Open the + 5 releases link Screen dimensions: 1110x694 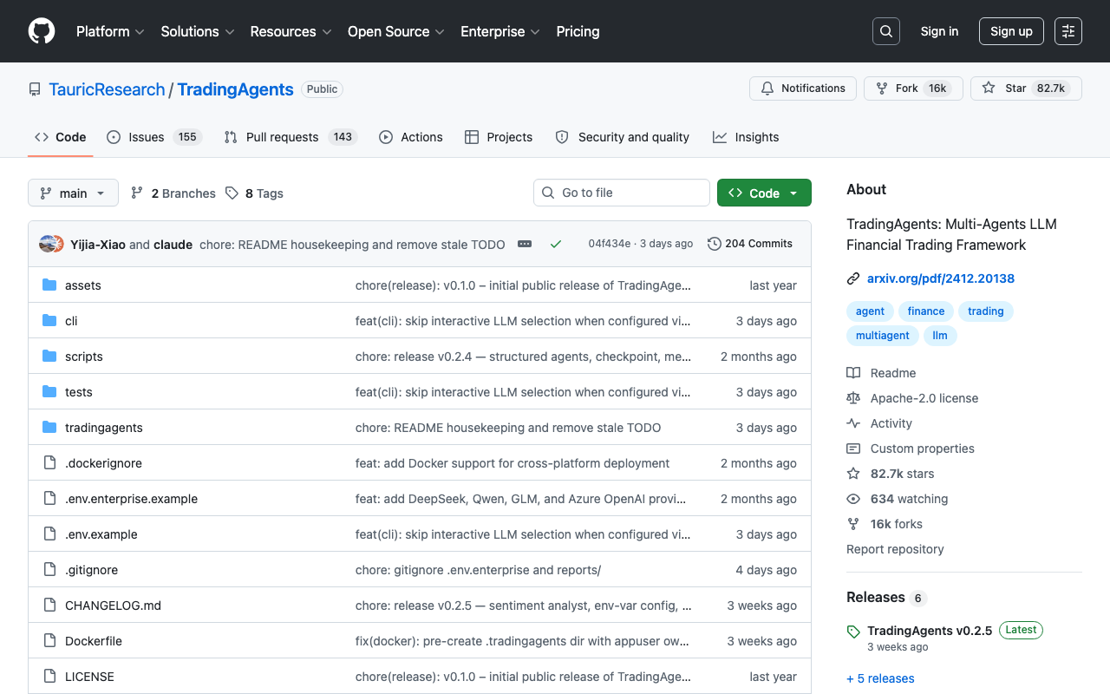pyautogui.click(x=880, y=678)
